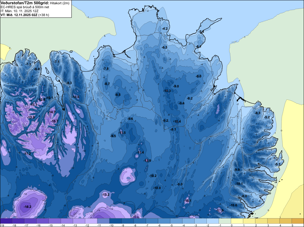
Task: Select the colorbar swatch between -6 and -5
Action: [x=164, y=221]
